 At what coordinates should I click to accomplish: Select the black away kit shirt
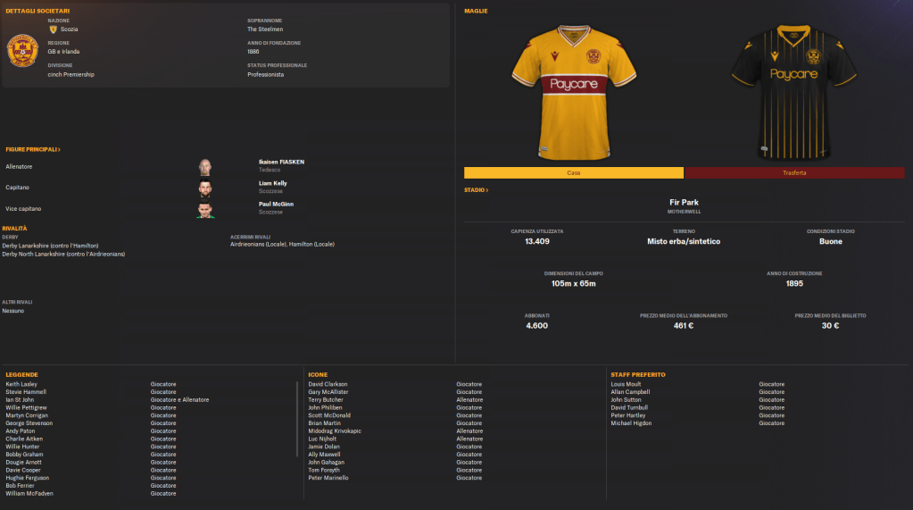pos(793,92)
